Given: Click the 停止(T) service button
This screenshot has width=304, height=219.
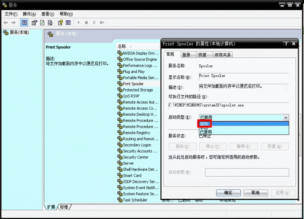Looking at the screenshot, I should point(213,147).
